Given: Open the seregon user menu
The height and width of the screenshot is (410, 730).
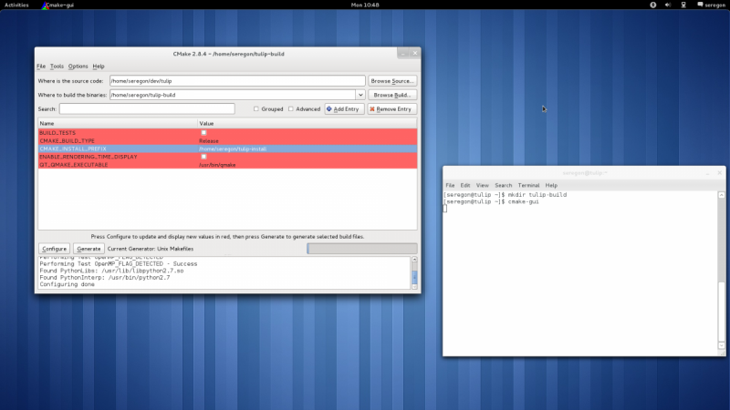Looking at the screenshot, I should [x=711, y=5].
